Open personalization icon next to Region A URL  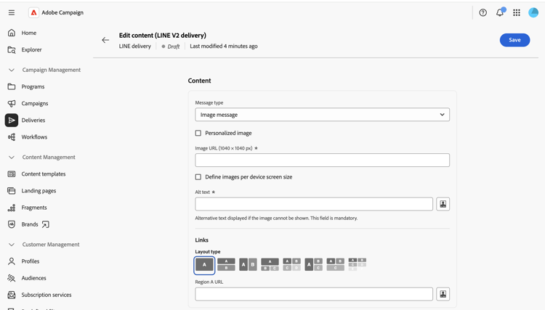pyautogui.click(x=443, y=294)
